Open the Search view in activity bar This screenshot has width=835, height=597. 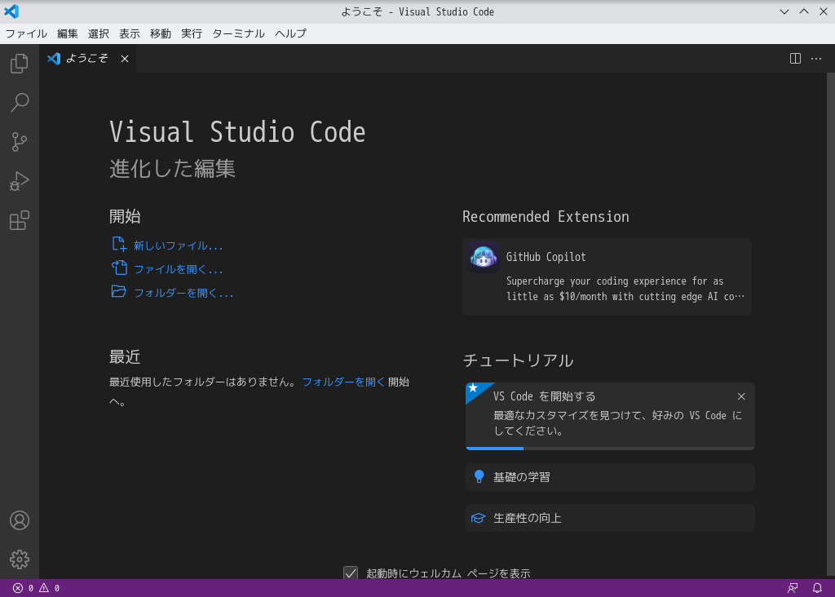(x=20, y=103)
